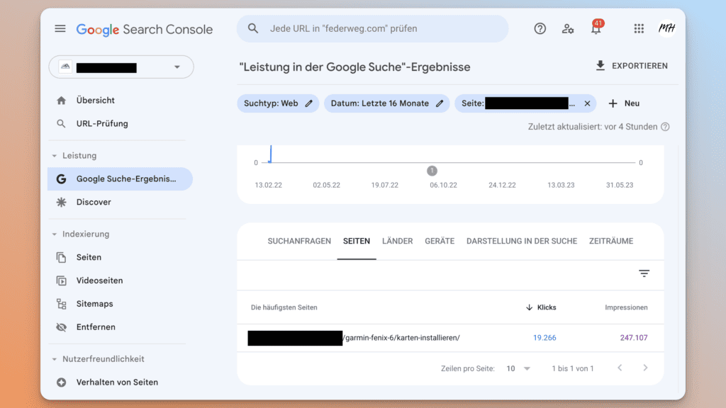Collapse the Nutzerfreundlichkeit section
This screenshot has width=726, height=408.
coord(54,359)
